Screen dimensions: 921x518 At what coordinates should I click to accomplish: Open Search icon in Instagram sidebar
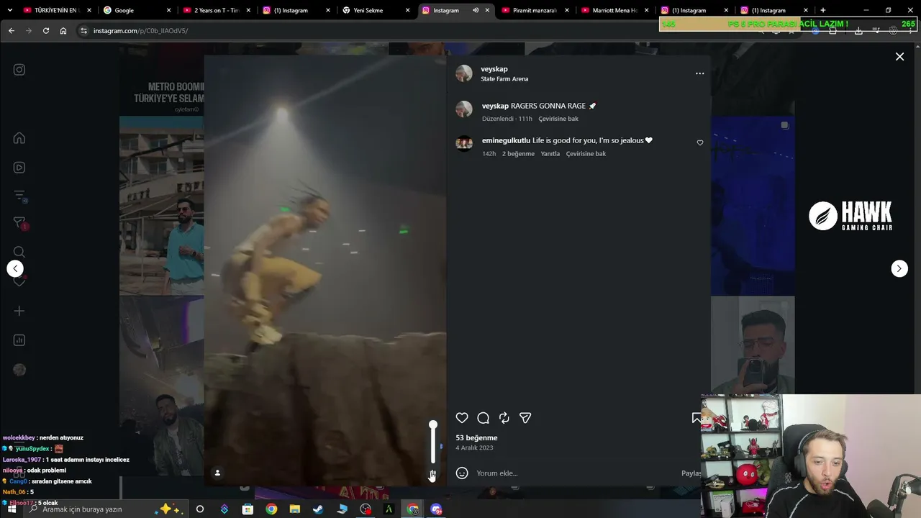(19, 252)
